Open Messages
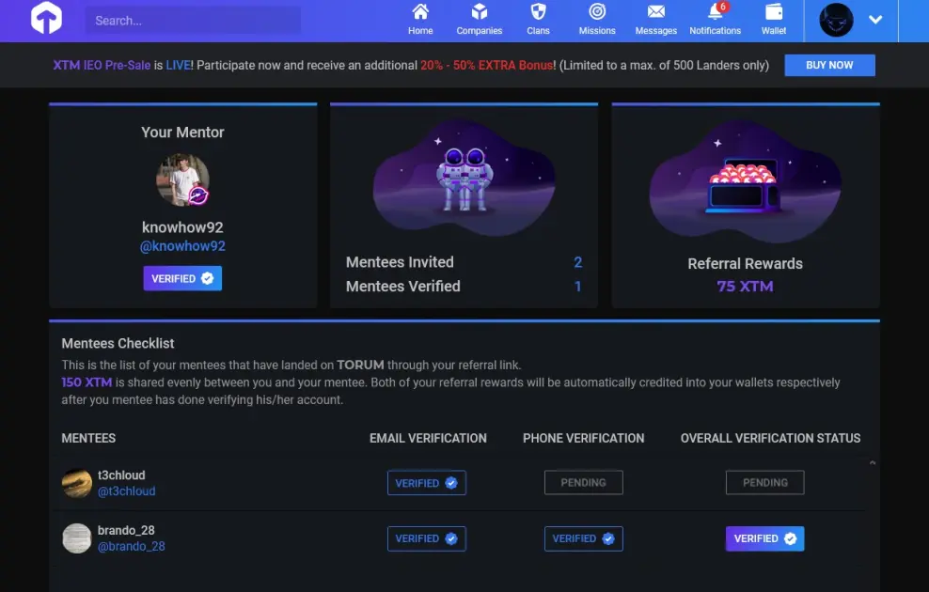This screenshot has height=592, width=929. 656,20
